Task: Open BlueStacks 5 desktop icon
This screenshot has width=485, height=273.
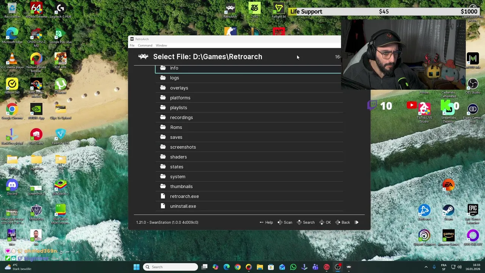Action: tap(60, 187)
